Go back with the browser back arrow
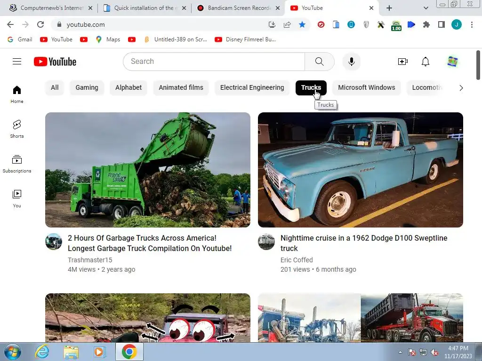The height and width of the screenshot is (361, 482). (10, 24)
